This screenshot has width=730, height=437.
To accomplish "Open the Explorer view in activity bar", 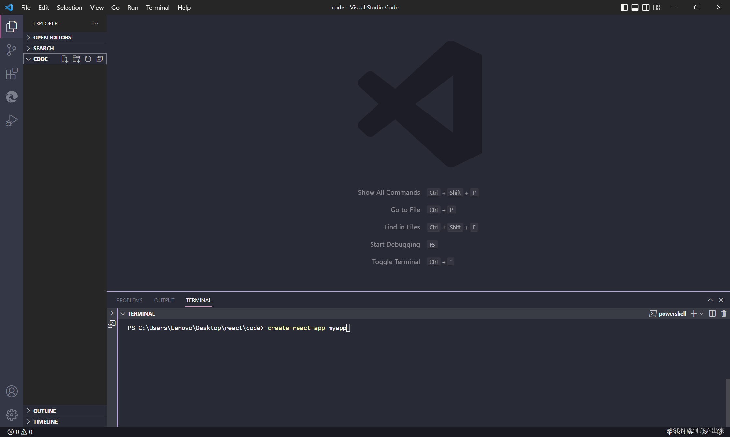I will click(12, 26).
